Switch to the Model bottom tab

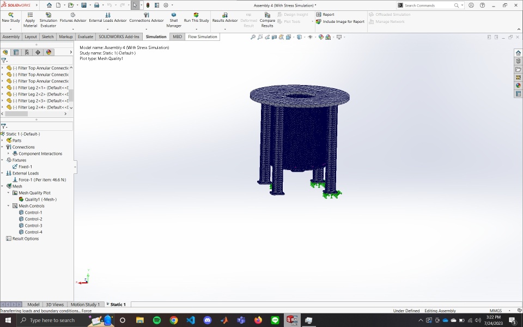point(33,304)
